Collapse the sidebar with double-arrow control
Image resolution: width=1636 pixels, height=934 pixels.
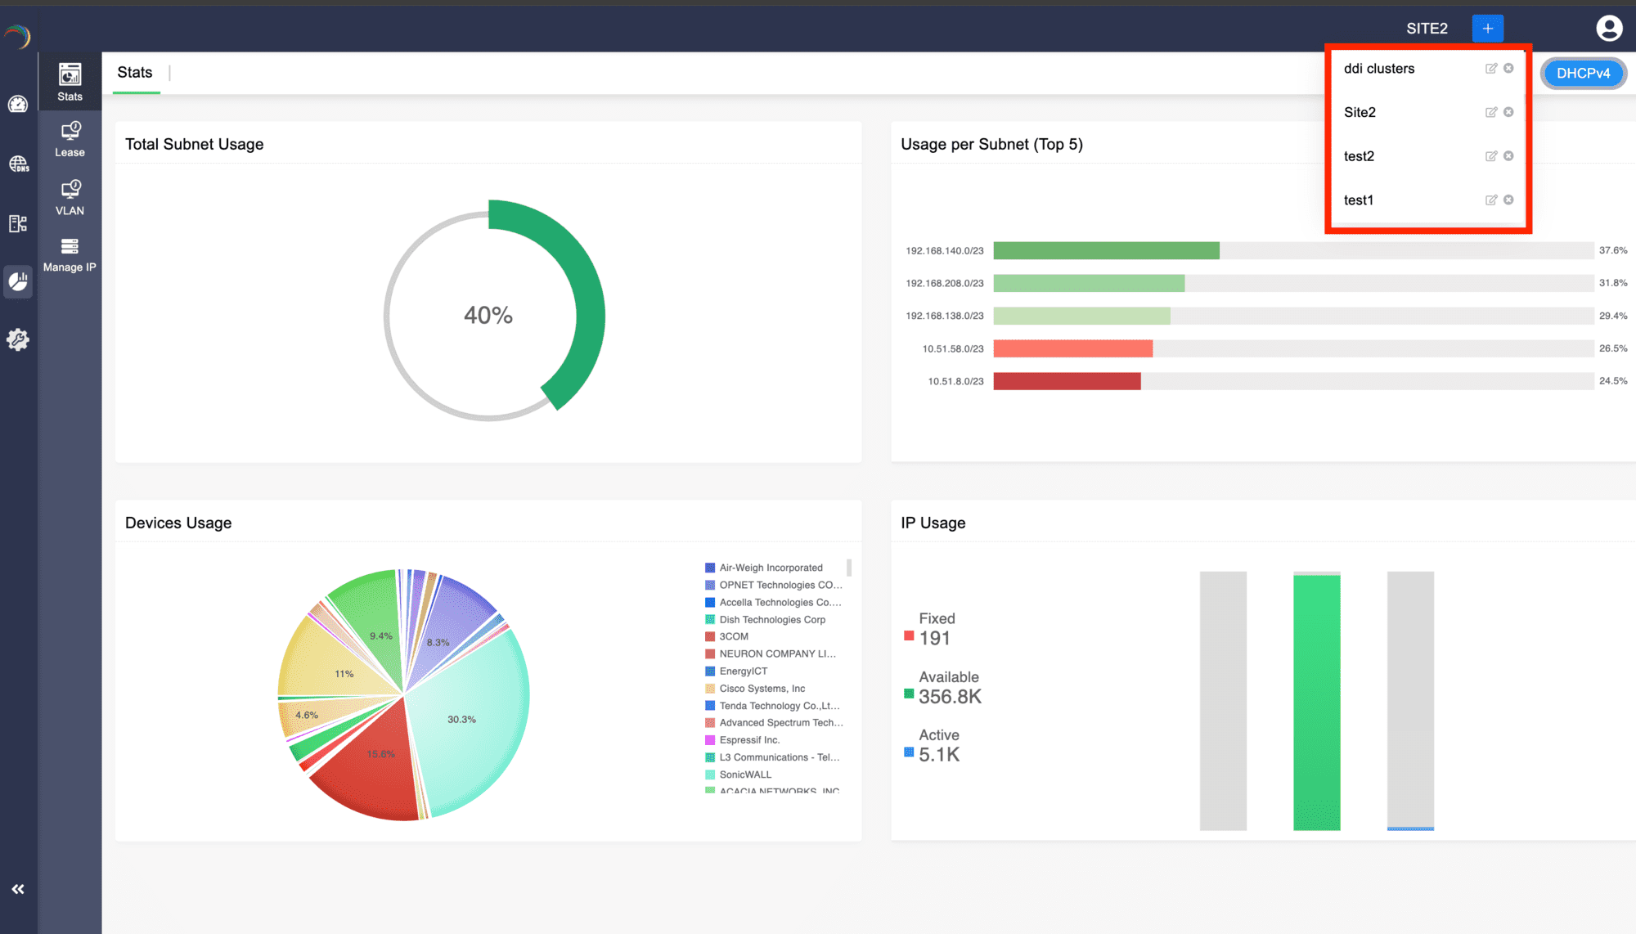[18, 888]
